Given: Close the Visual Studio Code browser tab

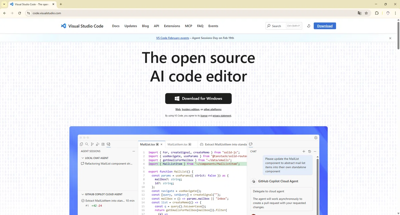Looking at the screenshot, I should coord(54,4).
